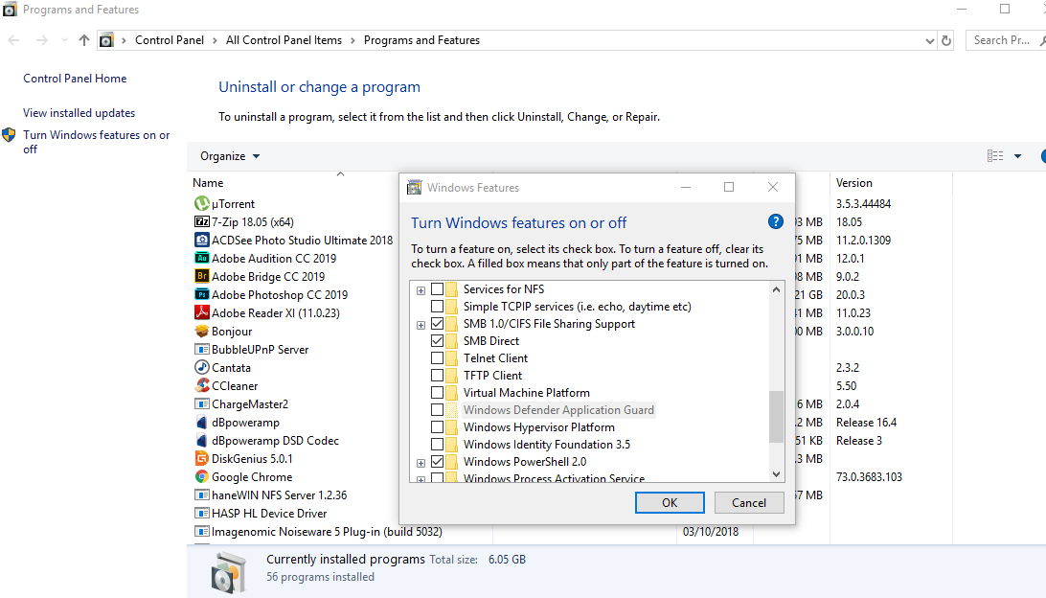Viewport: 1046px width, 598px height.
Task: Enable the TFTP Client checkbox
Action: tap(437, 375)
